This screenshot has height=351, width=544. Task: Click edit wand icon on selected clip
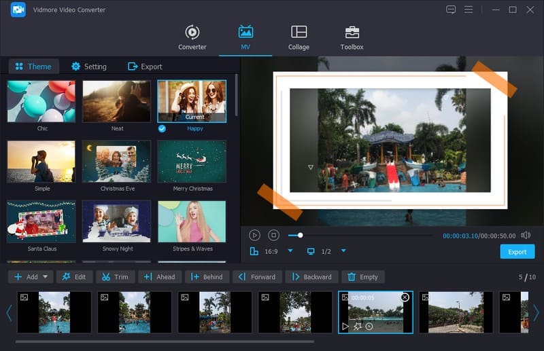coord(358,326)
